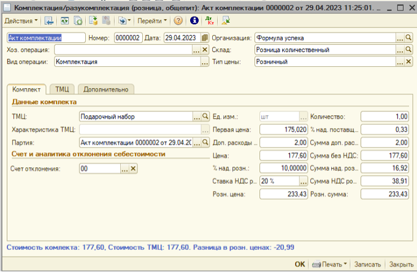417x272 pixels.
Task: Click the Help question mark icon
Action: coord(178,20)
